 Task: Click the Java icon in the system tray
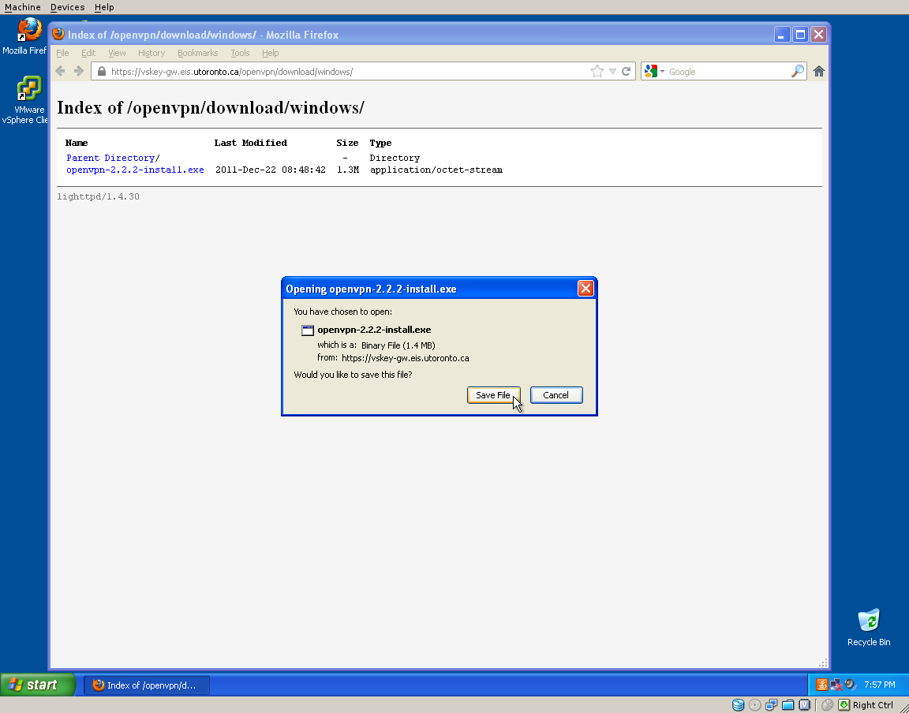[x=821, y=685]
